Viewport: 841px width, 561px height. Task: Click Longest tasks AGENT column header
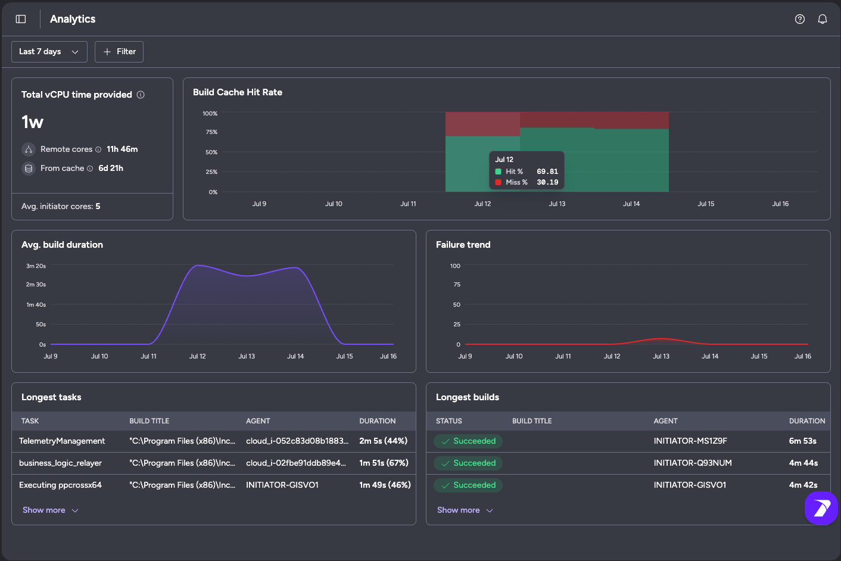coord(258,421)
